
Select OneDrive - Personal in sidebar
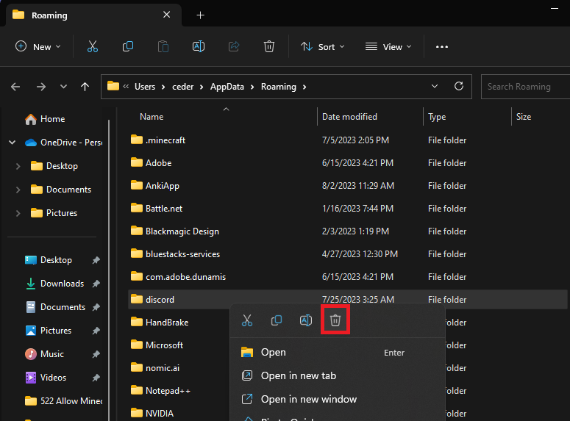tap(63, 143)
